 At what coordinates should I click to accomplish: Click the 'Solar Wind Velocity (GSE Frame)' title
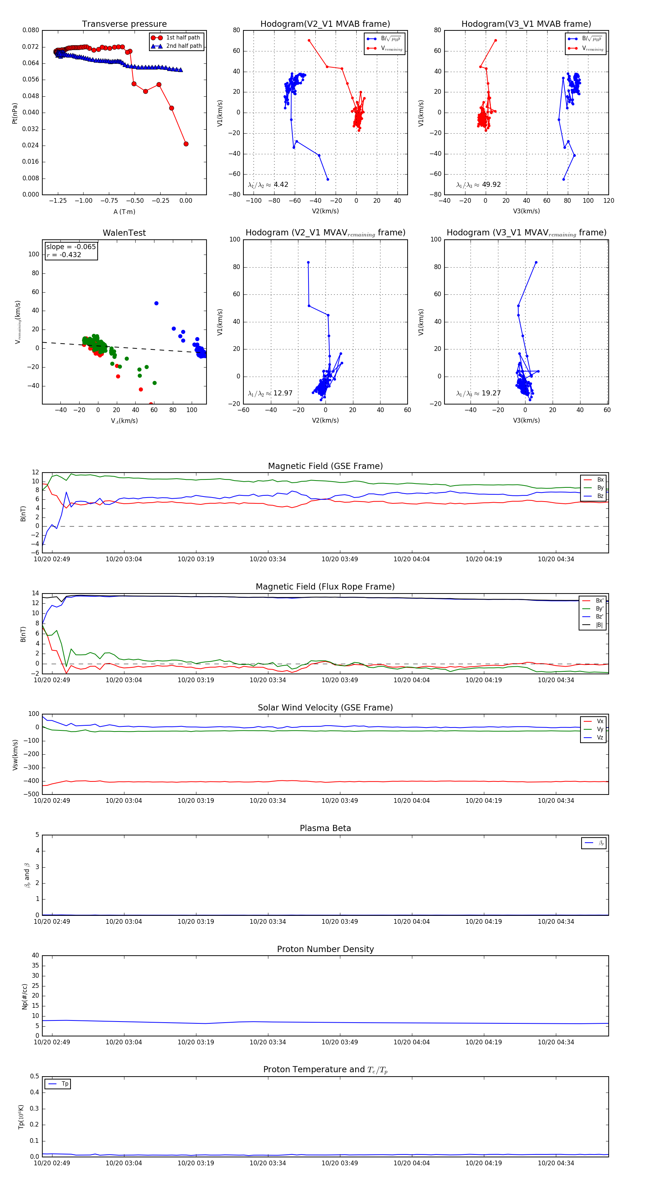(325, 708)
